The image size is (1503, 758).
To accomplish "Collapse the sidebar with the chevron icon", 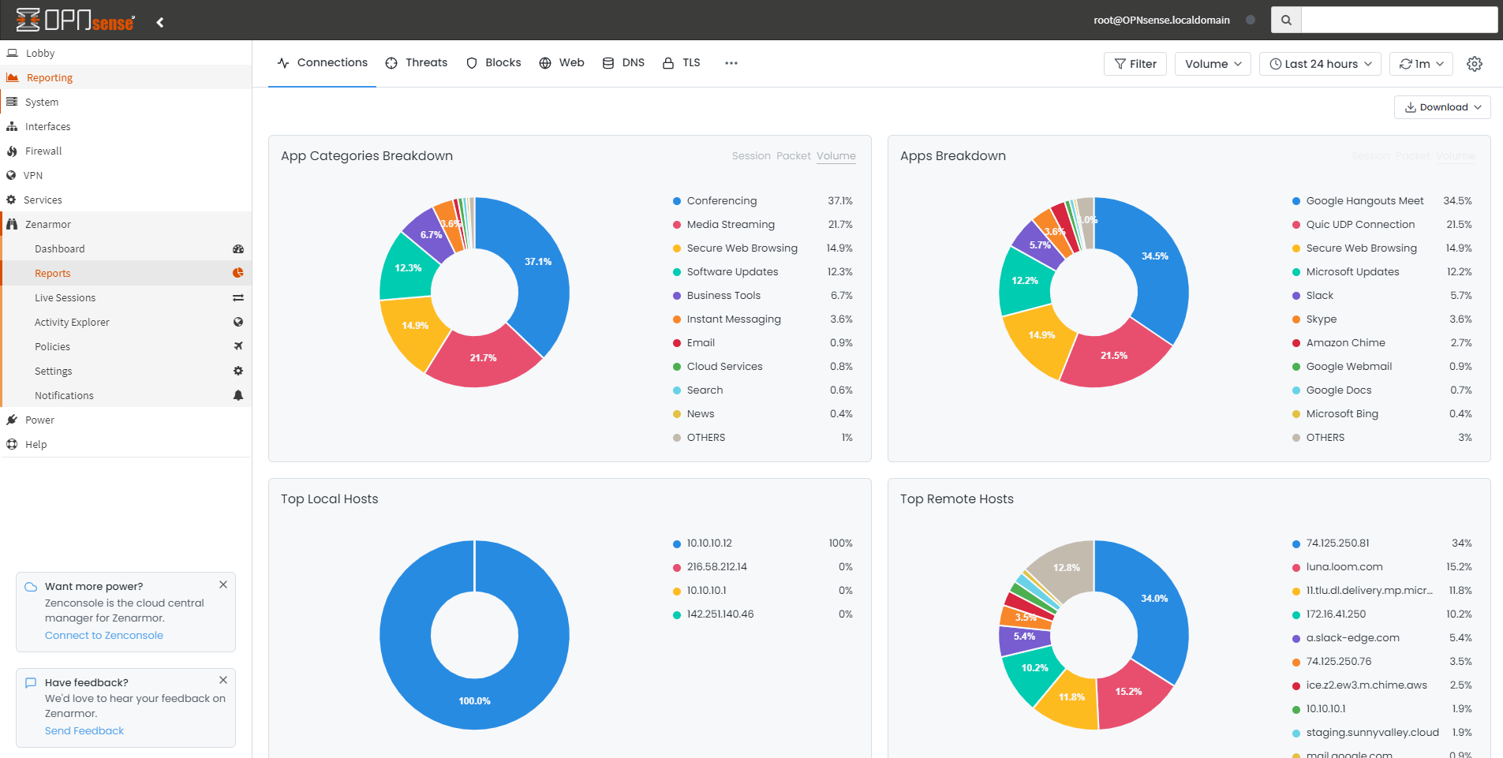I will pos(160,22).
